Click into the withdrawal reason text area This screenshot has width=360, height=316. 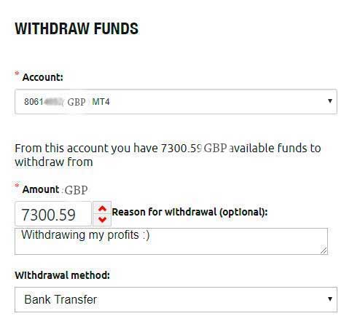[171, 241]
